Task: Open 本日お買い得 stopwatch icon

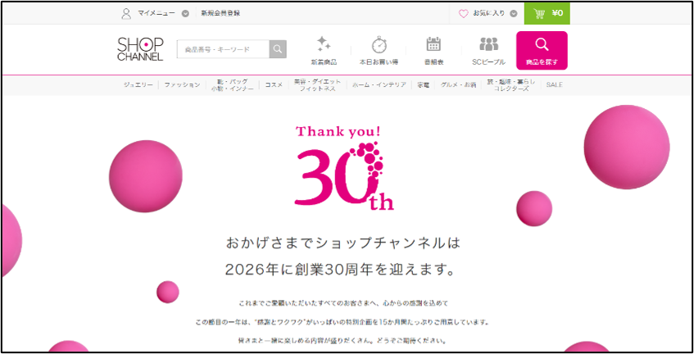Action: tap(379, 44)
